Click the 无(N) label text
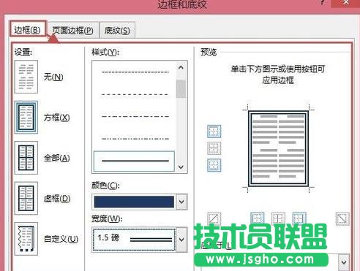 tap(53, 77)
